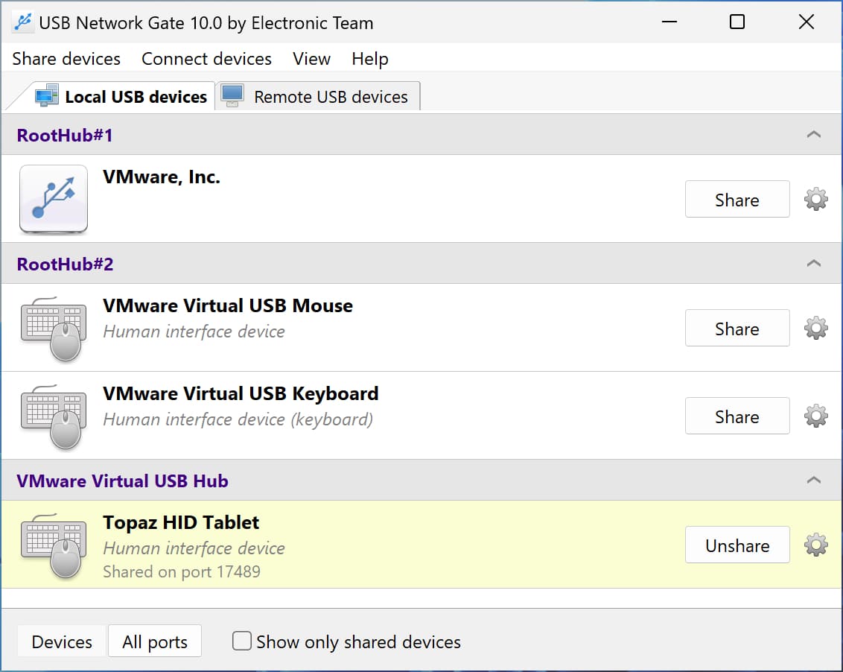Image resolution: width=843 pixels, height=672 pixels.
Task: Close the USB Network Gate window
Action: point(806,22)
